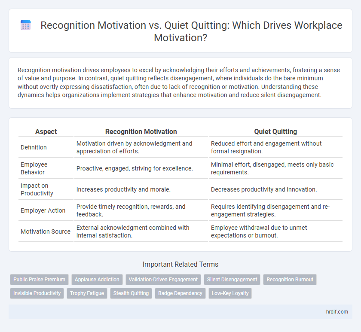
Task: Open the Badge Dependency tag
Action: click(180, 293)
